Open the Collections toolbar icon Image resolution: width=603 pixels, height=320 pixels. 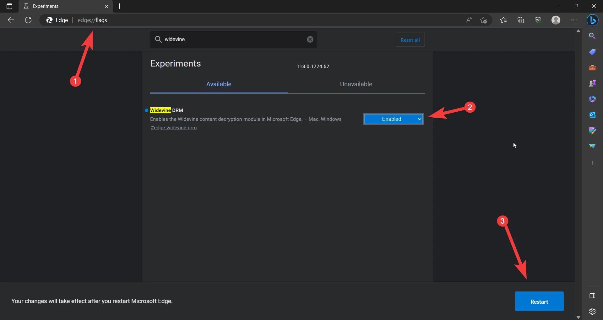click(x=521, y=20)
